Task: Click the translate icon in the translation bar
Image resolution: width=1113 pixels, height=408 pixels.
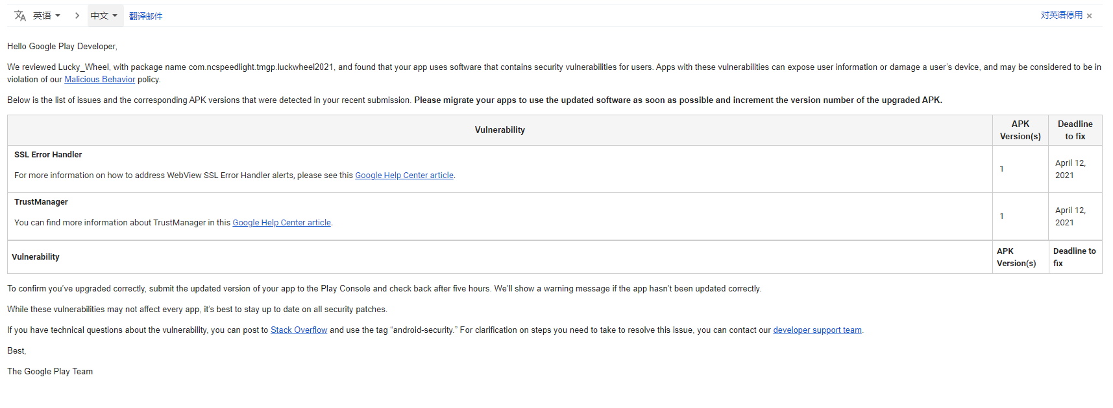Action: tap(20, 16)
